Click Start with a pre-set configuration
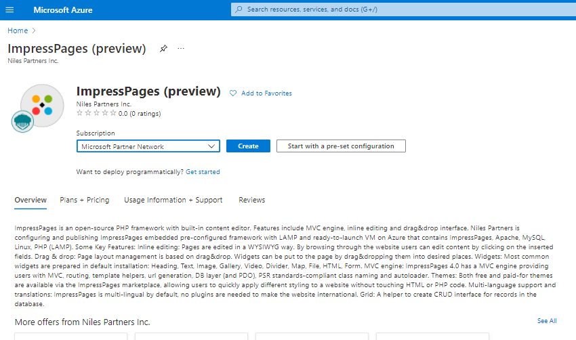The image size is (576, 340). (x=341, y=146)
